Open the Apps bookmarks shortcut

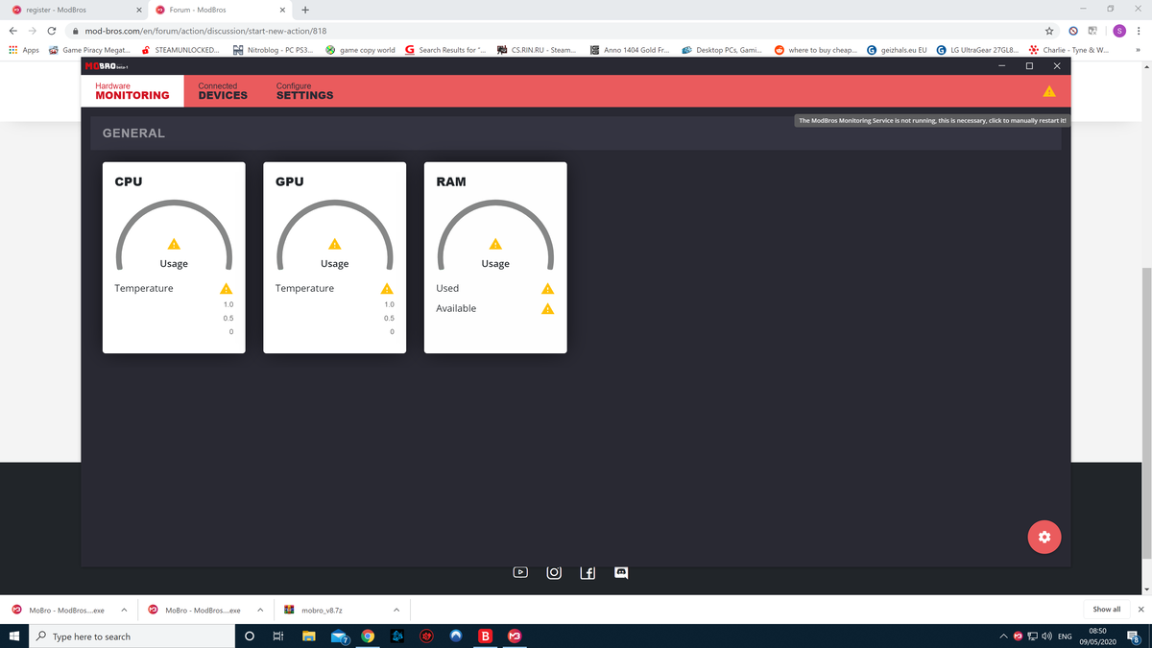click(x=23, y=50)
